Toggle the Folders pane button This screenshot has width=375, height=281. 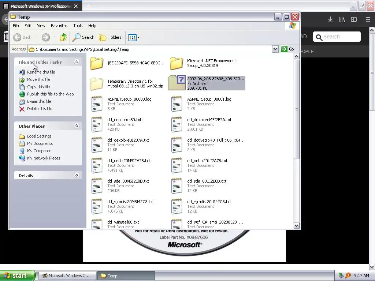tap(110, 37)
